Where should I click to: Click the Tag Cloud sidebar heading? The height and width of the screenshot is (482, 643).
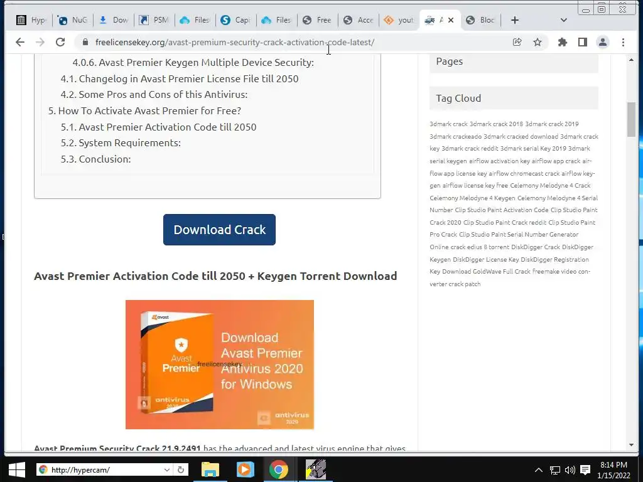(458, 99)
